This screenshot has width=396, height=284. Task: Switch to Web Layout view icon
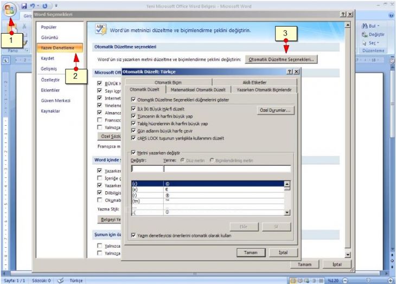(307, 280)
